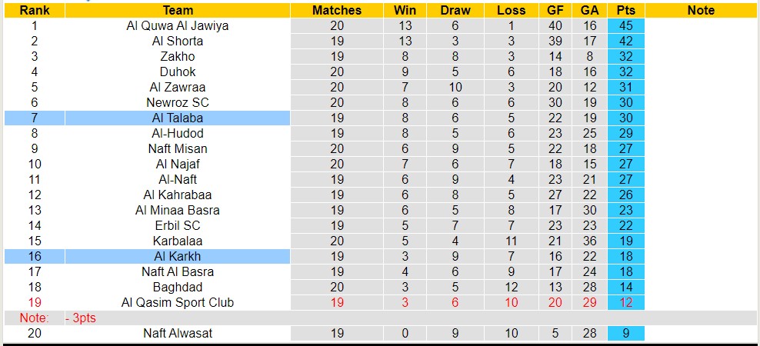Click the Loss column header
The width and height of the screenshot is (760, 346).
pyautogui.click(x=511, y=10)
